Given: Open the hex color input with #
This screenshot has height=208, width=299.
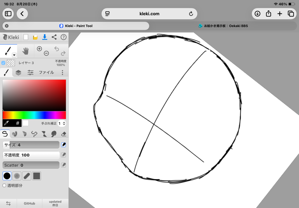Looking at the screenshot, I should [17, 123].
